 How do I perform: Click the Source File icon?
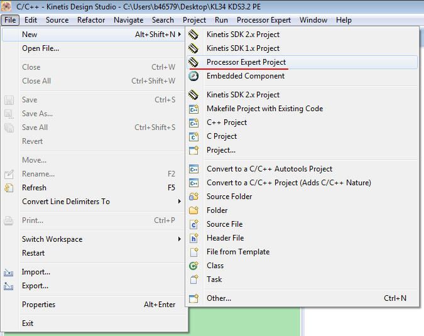pyautogui.click(x=193, y=224)
